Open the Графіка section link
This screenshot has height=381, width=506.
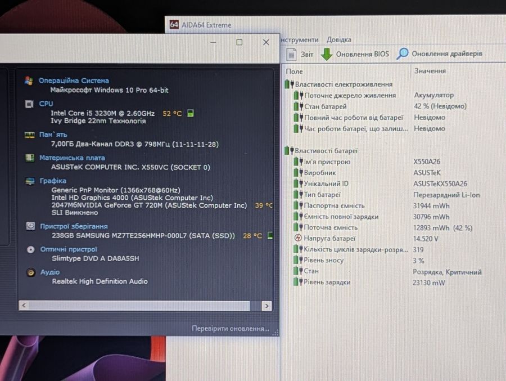[x=53, y=181]
